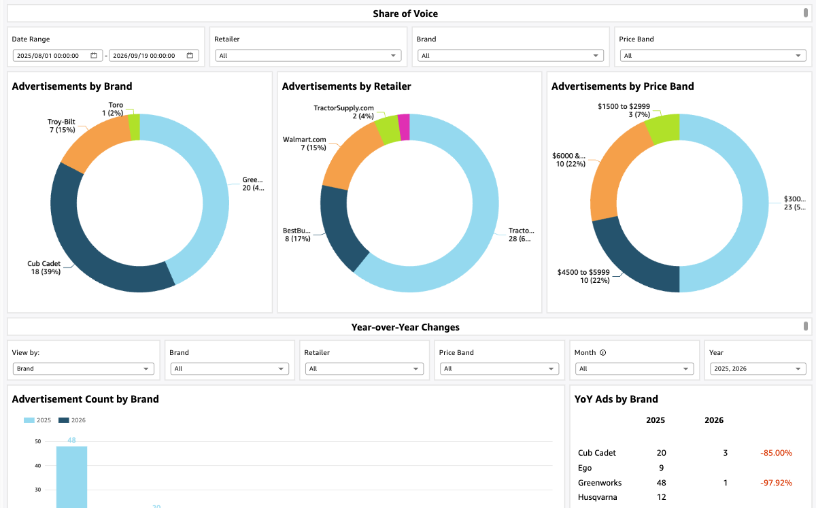Image resolution: width=816 pixels, height=508 pixels.
Task: Click the Month filter info icon
Action: (602, 353)
